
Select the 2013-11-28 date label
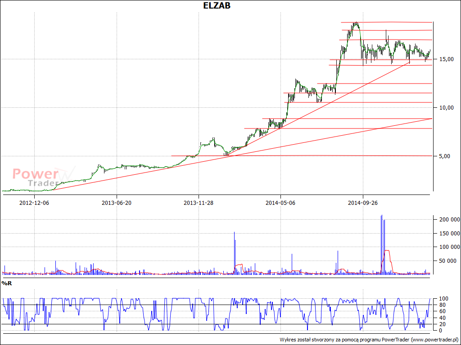coord(199,203)
